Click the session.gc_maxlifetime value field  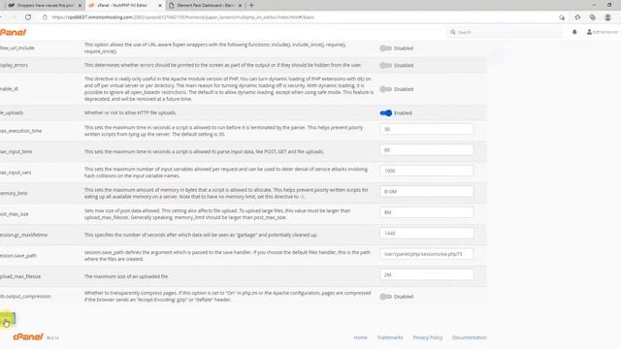[x=427, y=233]
